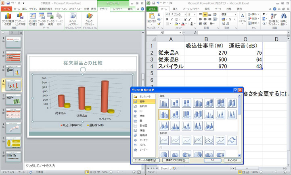The image size is (291, 175).
Task: Open font name dropdown in Excel
Action: [185, 14]
